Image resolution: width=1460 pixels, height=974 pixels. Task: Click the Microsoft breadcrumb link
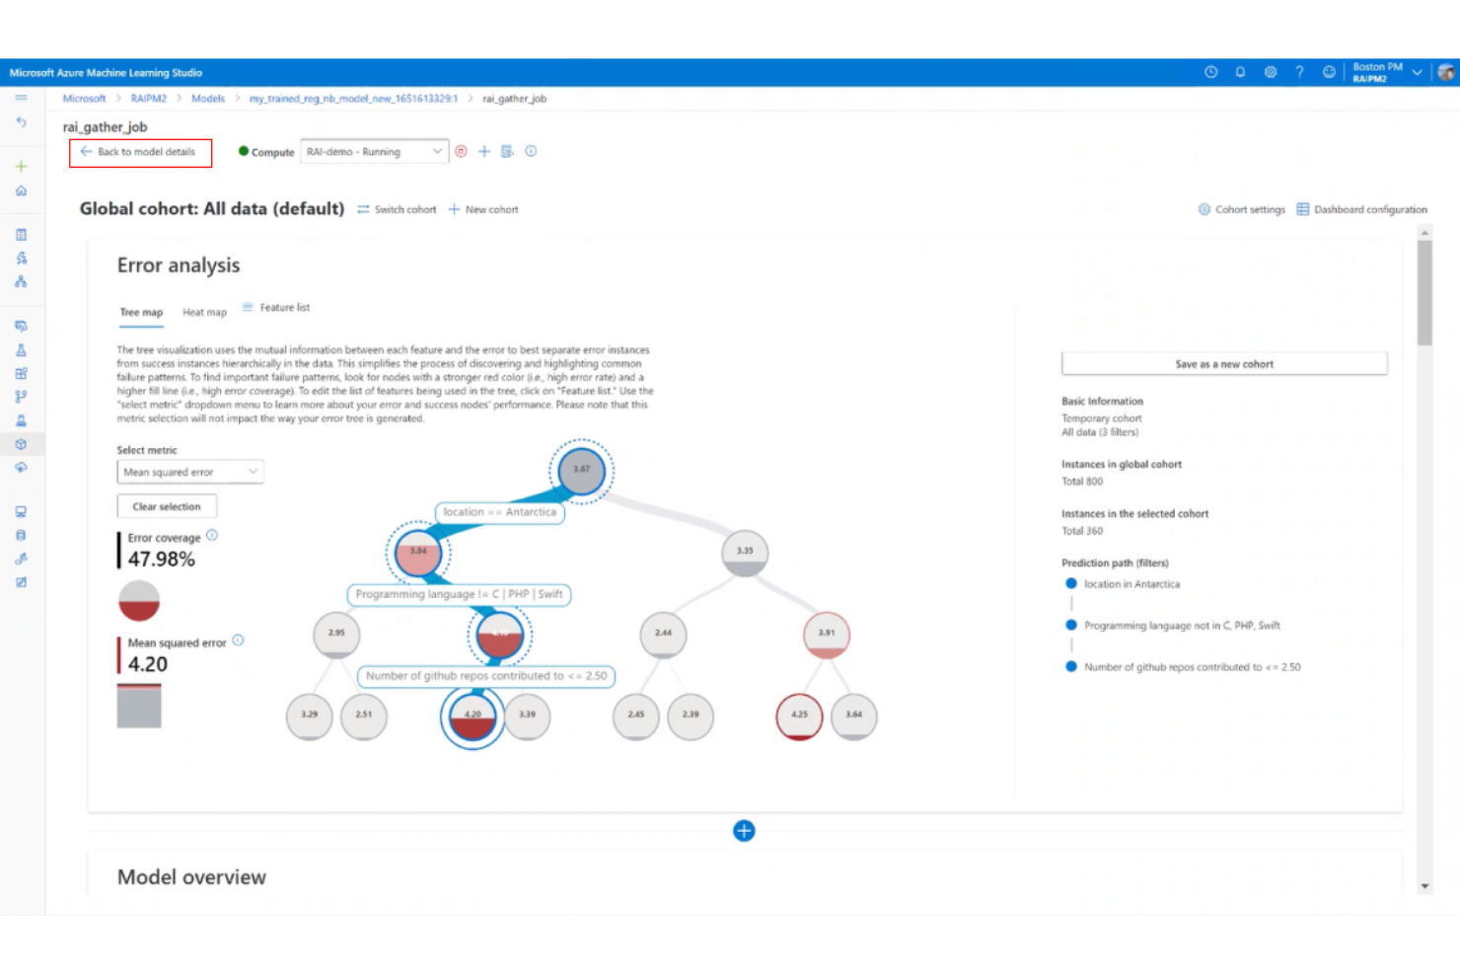[84, 99]
